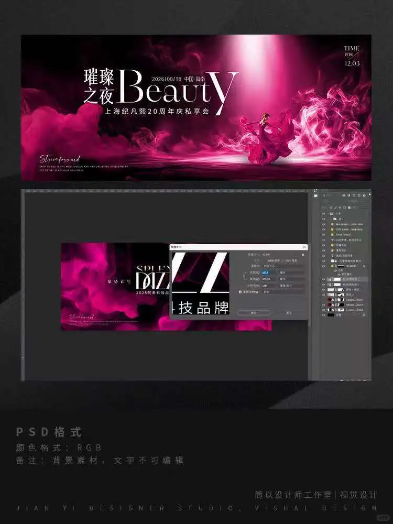The height and width of the screenshot is (524, 393).
Task: Toggle the resample checkbox in Image Size dialog
Action: pyautogui.click(x=241, y=292)
